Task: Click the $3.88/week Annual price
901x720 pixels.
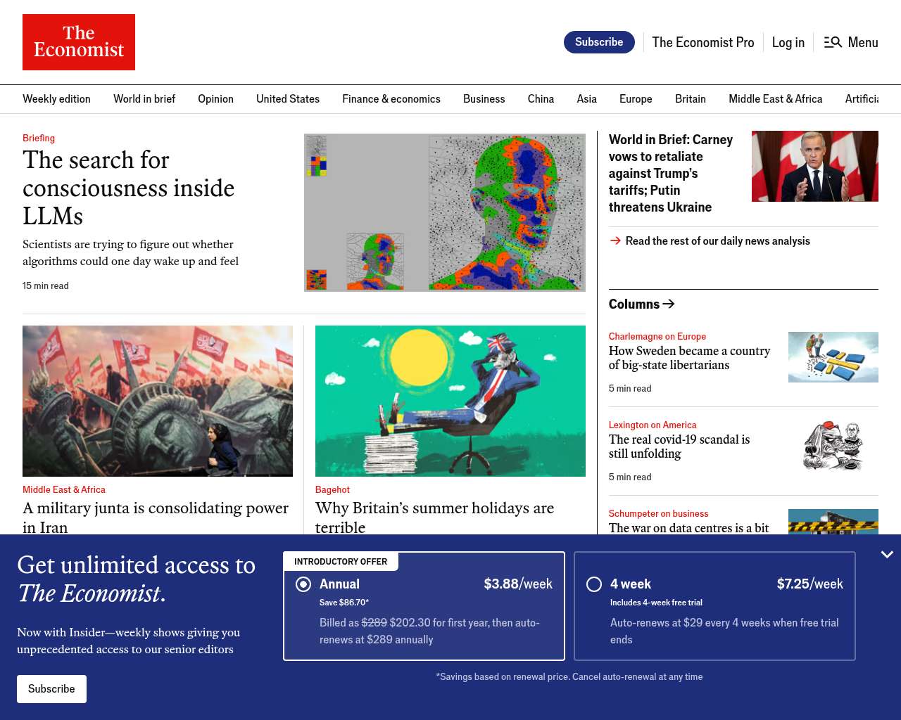Action: (518, 584)
